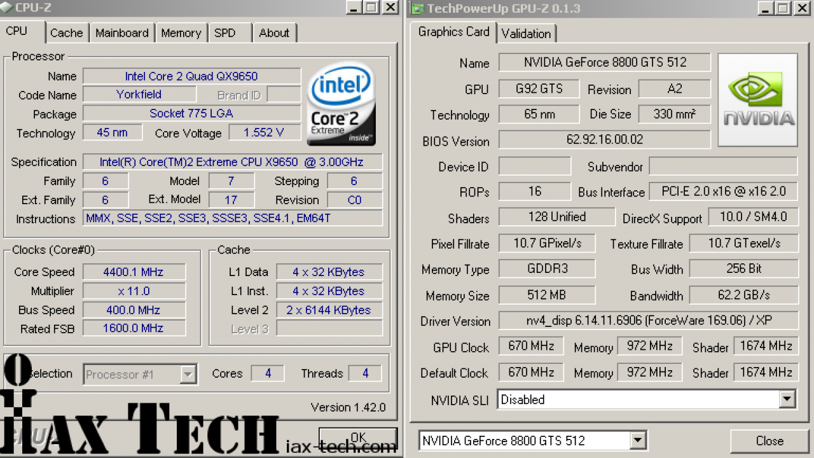
Task: Click the Intel Core 2 Extreme logo
Action: click(x=341, y=104)
